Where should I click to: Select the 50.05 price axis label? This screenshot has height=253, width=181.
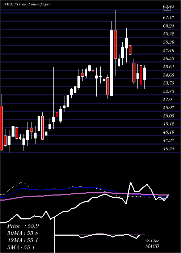click(x=169, y=116)
